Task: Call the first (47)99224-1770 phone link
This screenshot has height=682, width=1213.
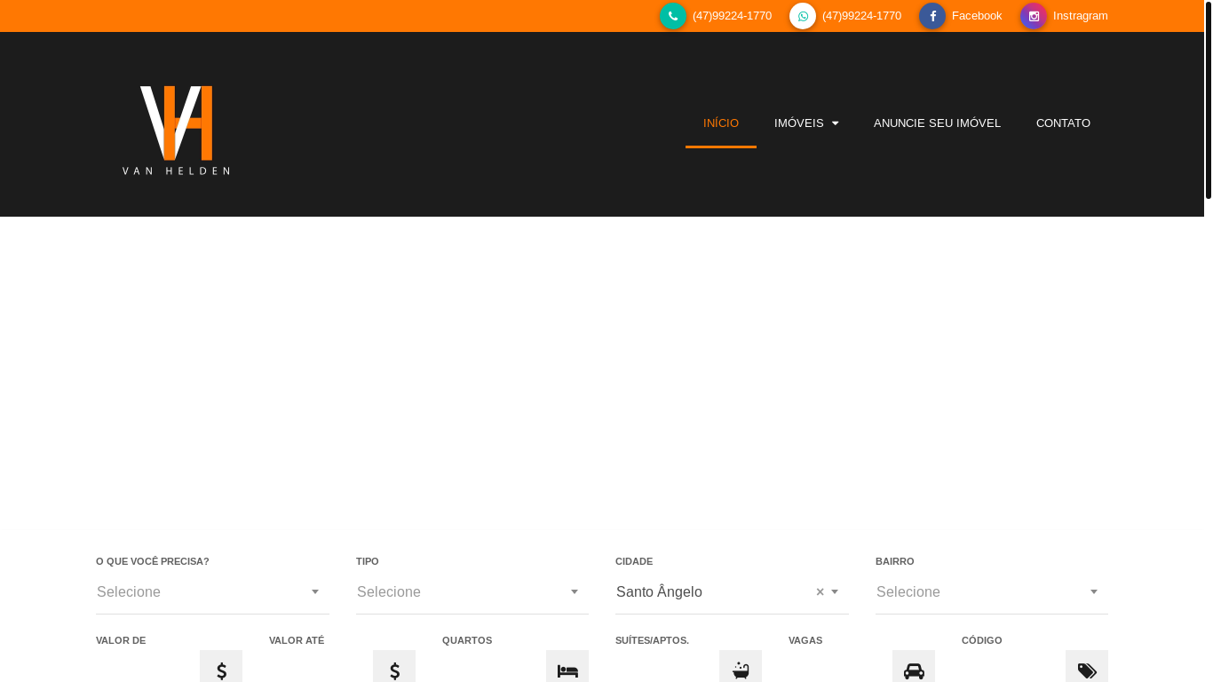Action: point(732,16)
